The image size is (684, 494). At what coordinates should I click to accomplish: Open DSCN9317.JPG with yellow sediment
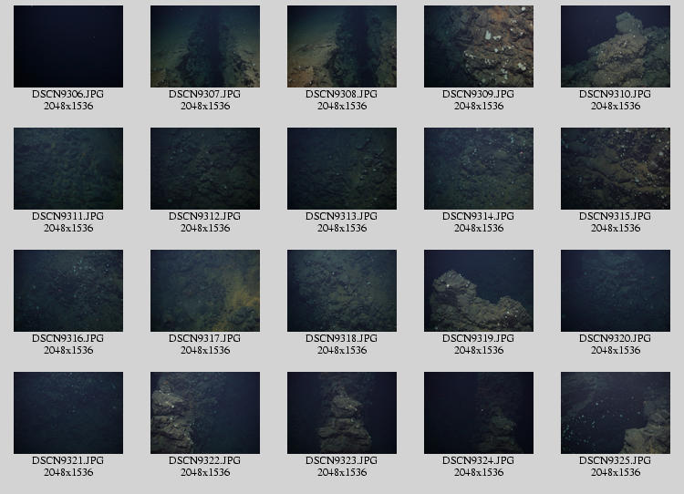click(x=205, y=291)
